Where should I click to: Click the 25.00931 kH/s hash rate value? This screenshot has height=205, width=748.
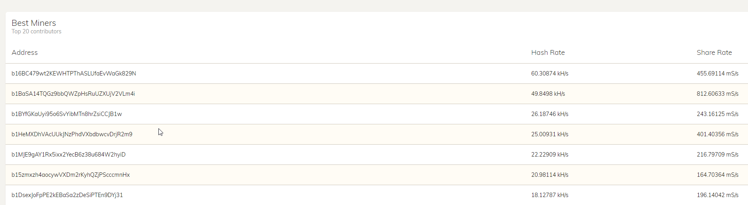point(550,134)
